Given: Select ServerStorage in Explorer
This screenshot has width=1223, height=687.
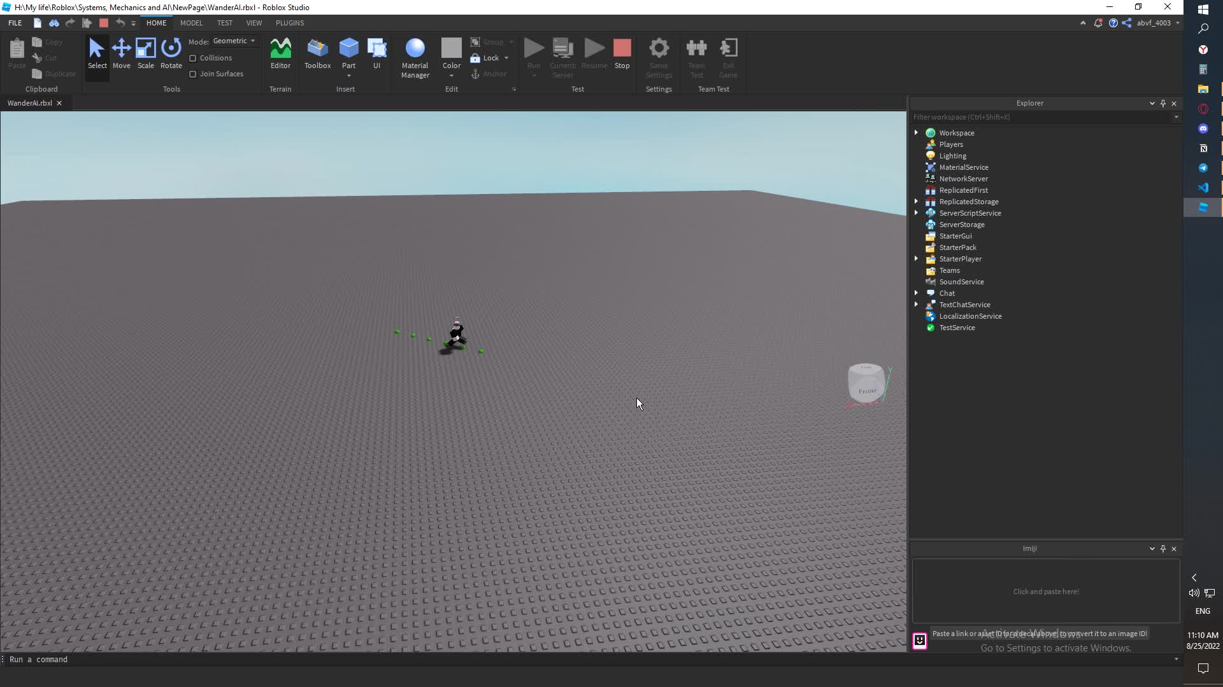Looking at the screenshot, I should 961,225.
